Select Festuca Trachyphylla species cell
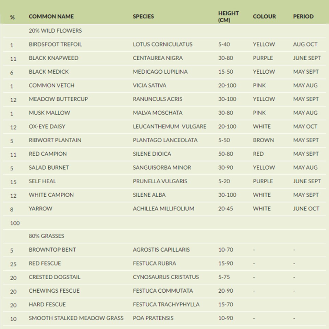Viewport: 329px width, 329px height. (166, 304)
